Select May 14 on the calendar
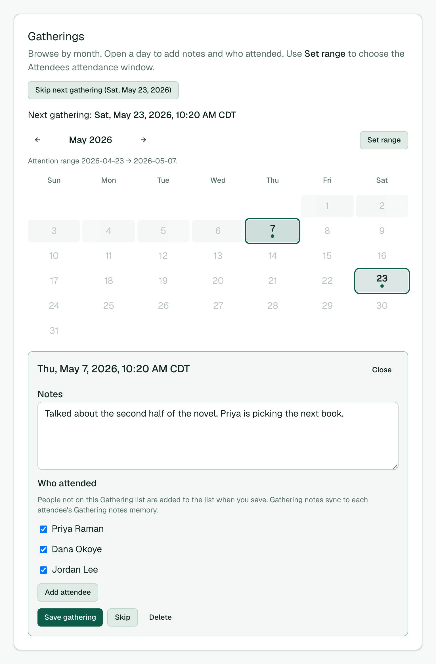Screen dimensions: 436x664 272,256
